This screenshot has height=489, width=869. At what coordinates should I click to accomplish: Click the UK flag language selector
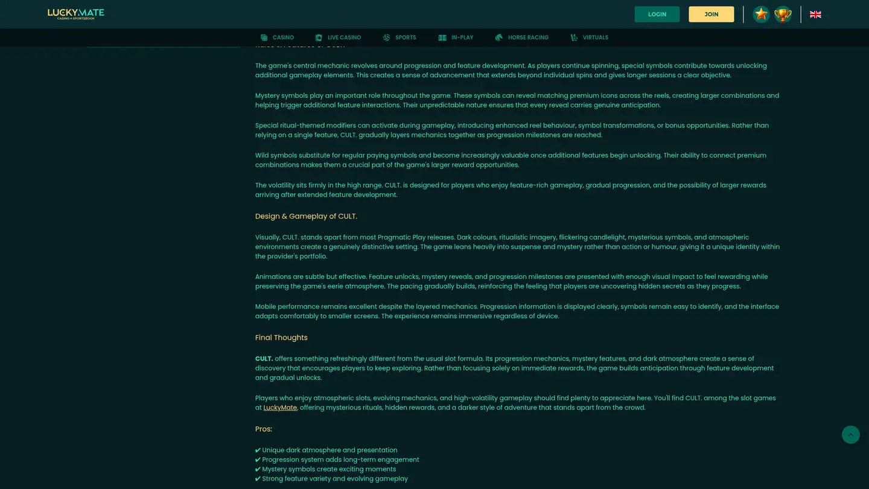[x=815, y=14]
